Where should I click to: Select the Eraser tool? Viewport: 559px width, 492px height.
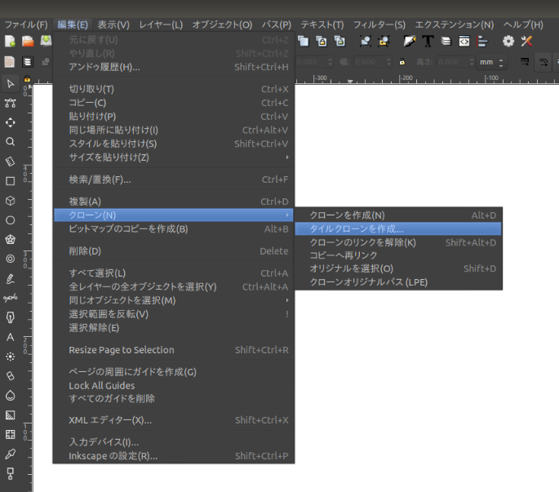11,376
